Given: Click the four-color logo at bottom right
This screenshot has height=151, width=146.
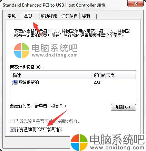Looking at the screenshot, I should (x=79, y=142).
